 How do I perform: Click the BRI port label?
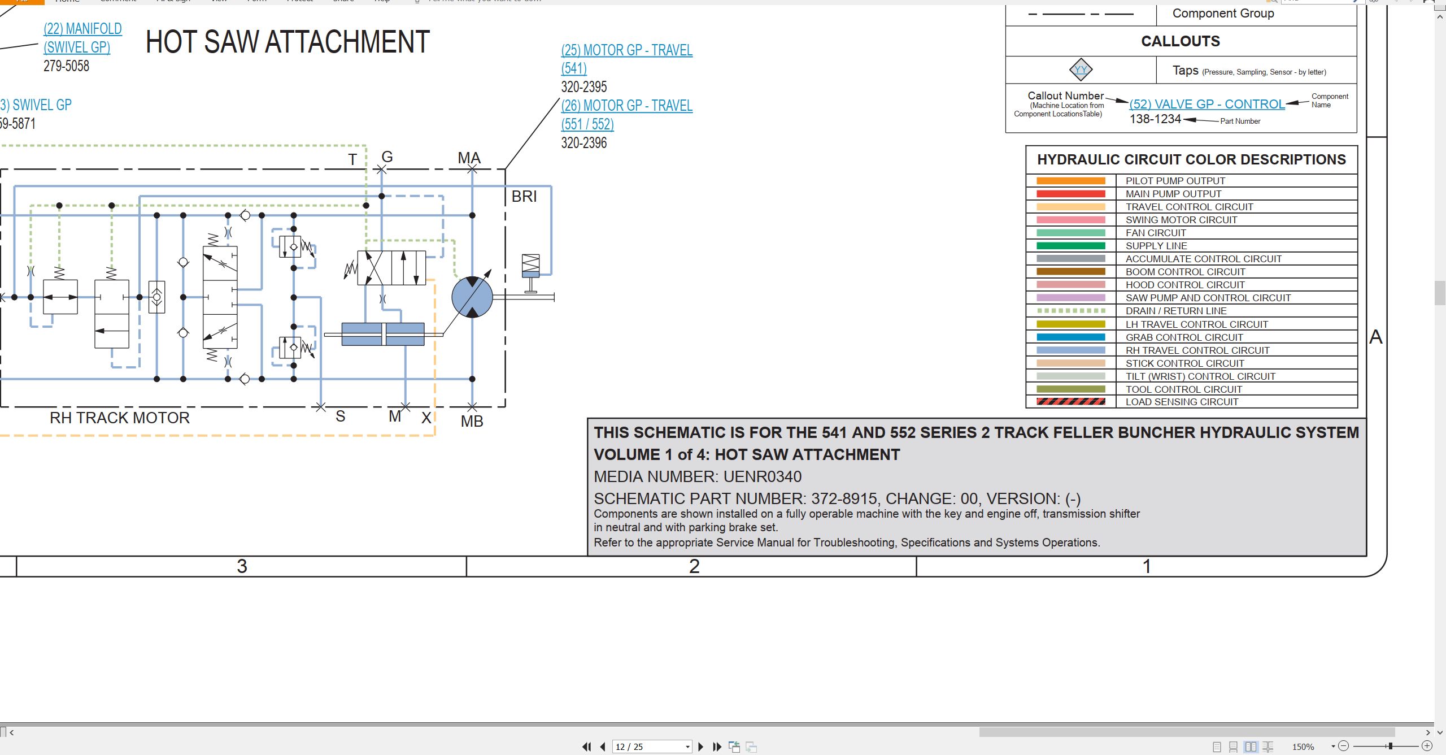coord(524,197)
